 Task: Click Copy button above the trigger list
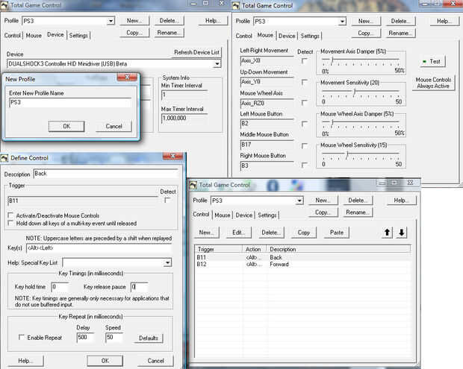[303, 233]
